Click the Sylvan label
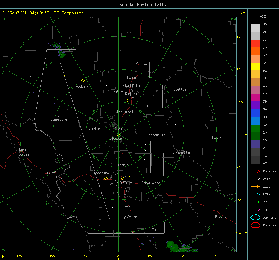The image size is (279, 260). pos(118,91)
